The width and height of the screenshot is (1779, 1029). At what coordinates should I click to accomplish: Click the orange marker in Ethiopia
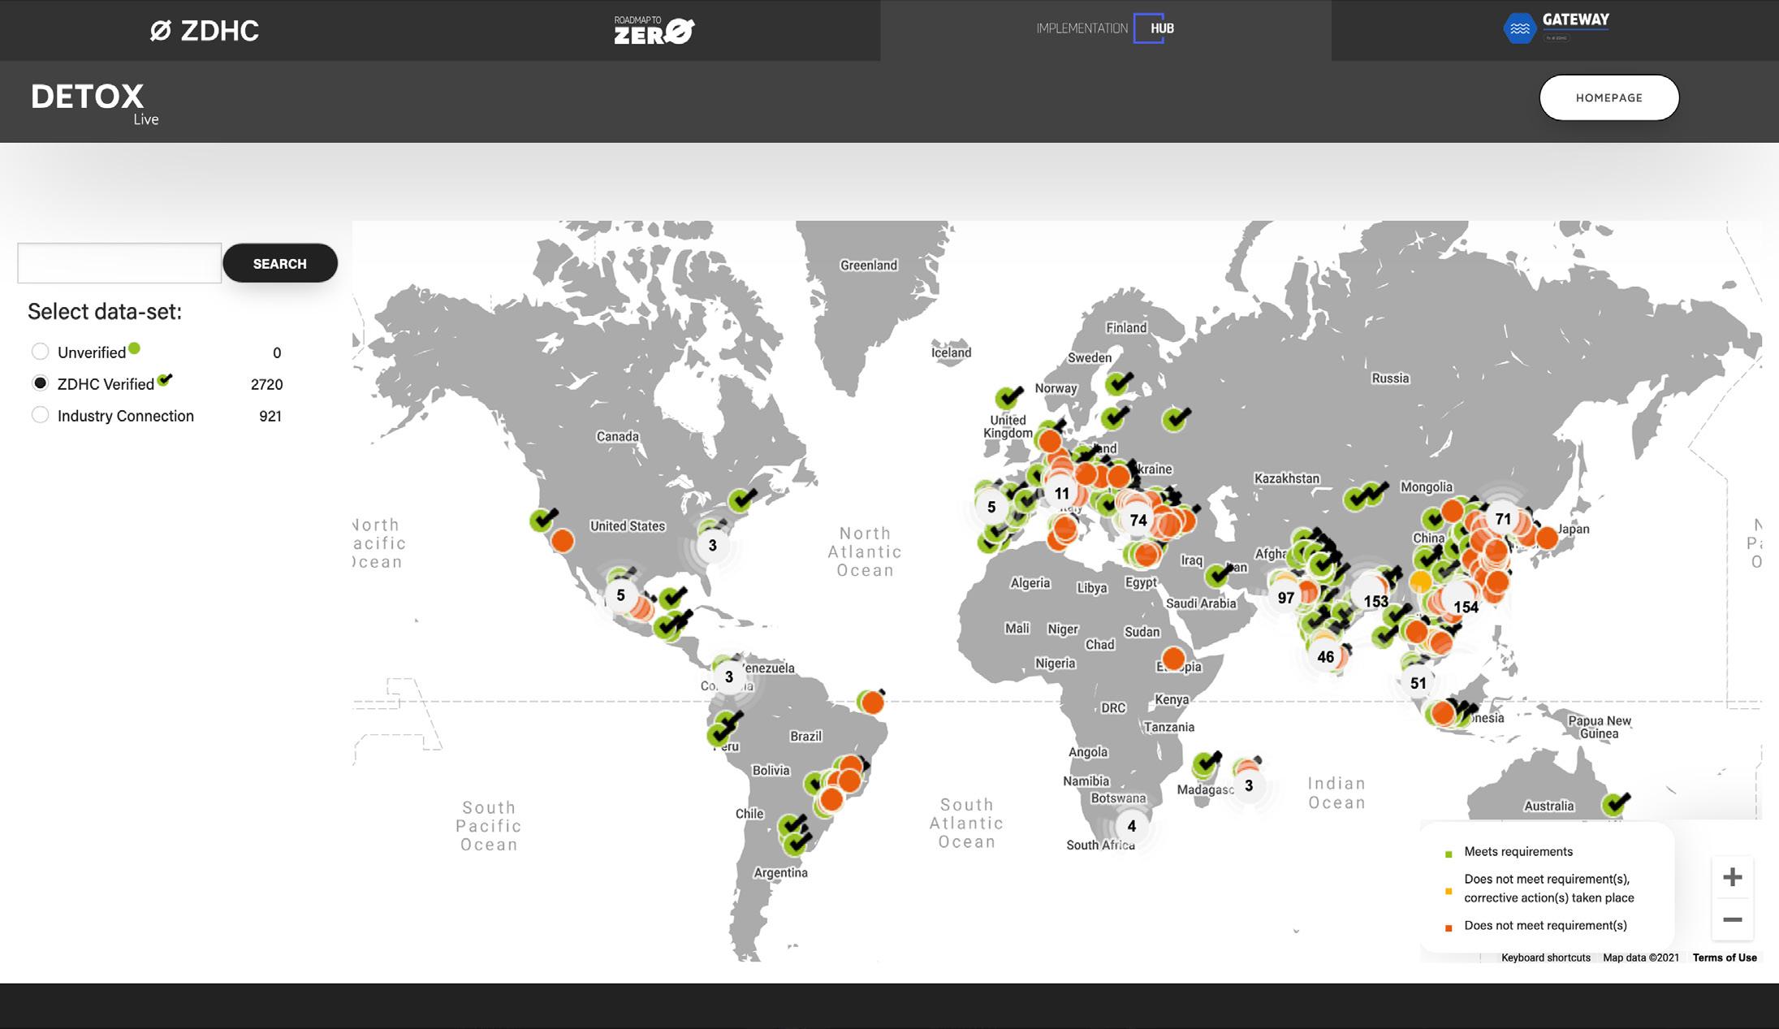1172,658
